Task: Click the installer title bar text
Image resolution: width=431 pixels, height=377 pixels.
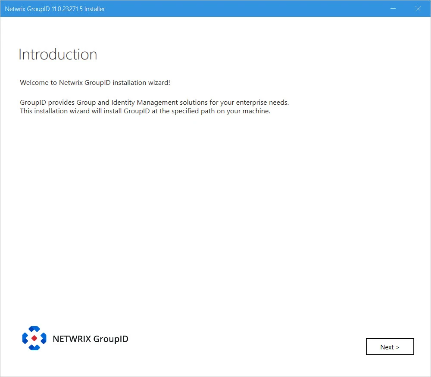Action: [x=55, y=9]
